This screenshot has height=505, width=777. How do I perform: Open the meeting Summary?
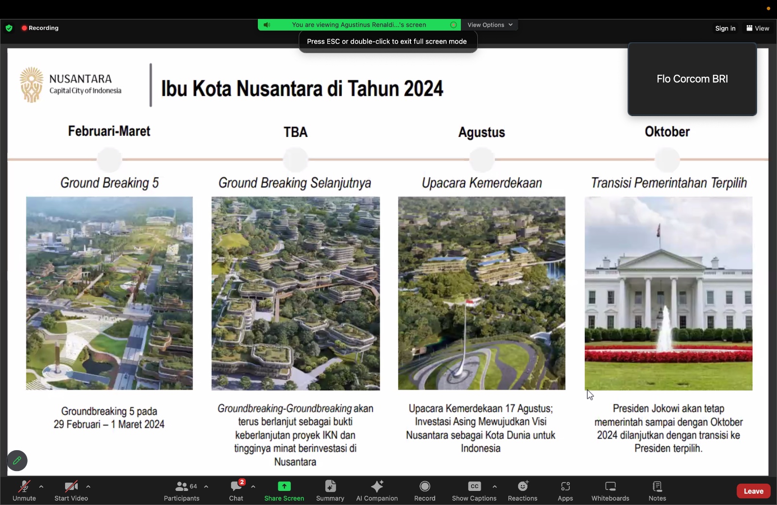(x=330, y=490)
